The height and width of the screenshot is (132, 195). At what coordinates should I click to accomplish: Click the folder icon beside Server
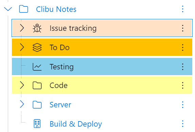[x=37, y=105]
